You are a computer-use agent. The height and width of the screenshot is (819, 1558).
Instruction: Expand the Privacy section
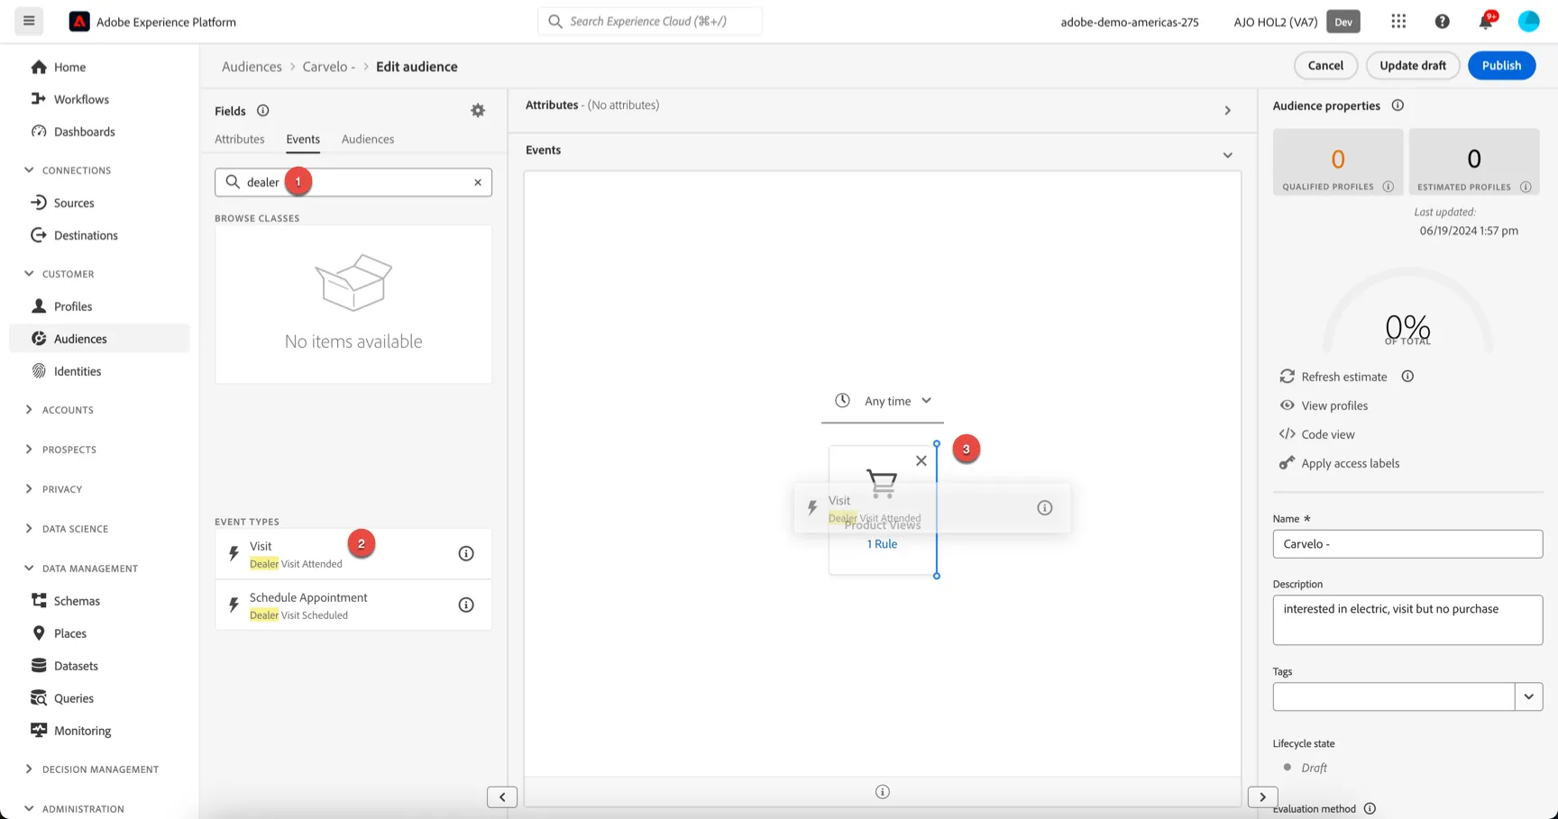[29, 488]
